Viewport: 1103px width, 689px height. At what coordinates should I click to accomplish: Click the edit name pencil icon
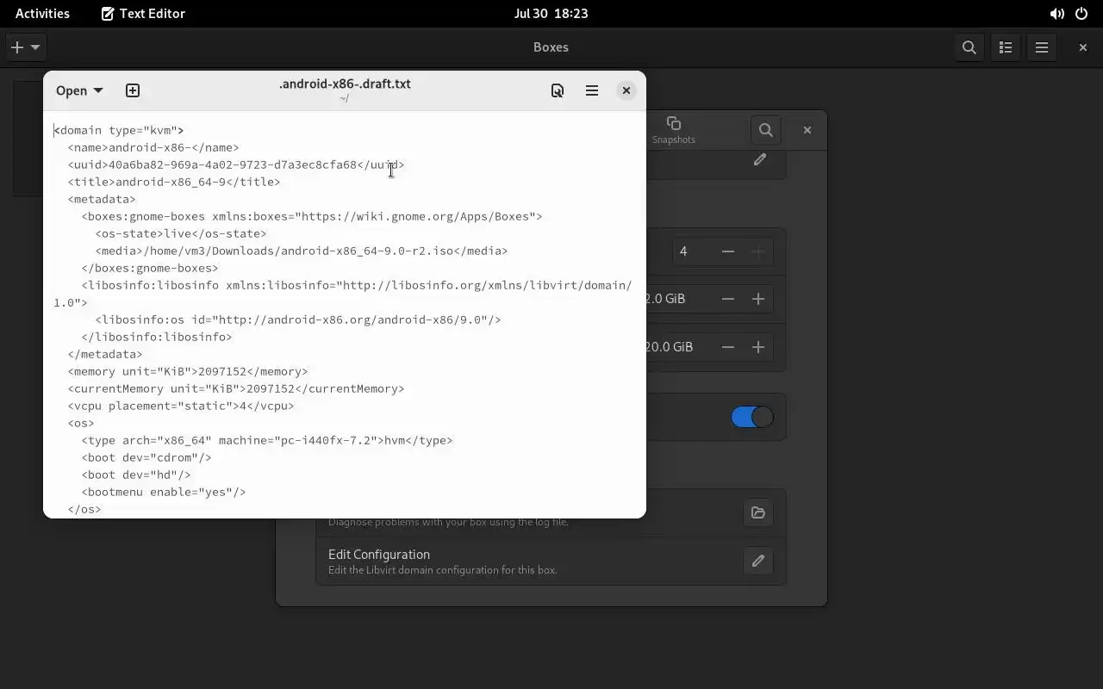point(760,159)
